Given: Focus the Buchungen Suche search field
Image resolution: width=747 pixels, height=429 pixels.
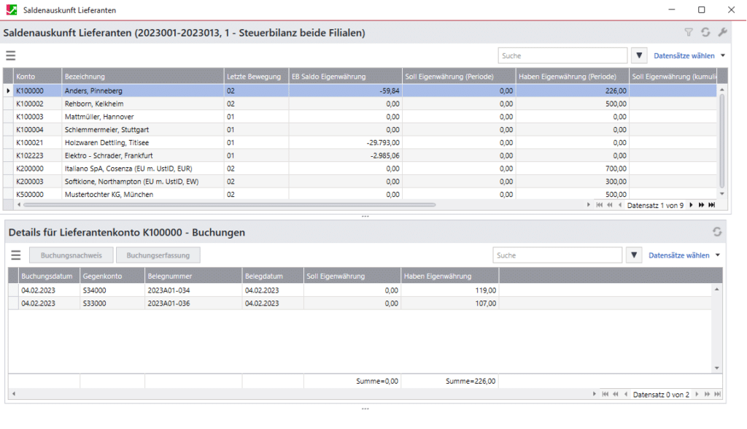Looking at the screenshot, I should (x=557, y=255).
